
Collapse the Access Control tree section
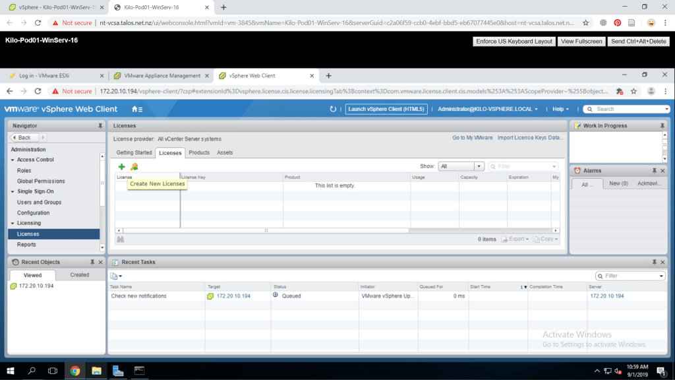click(x=13, y=160)
